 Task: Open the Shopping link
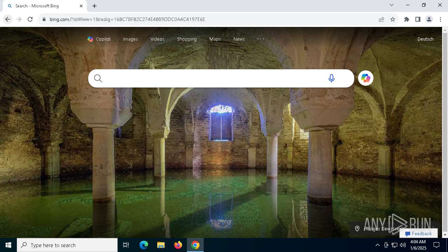pyautogui.click(x=187, y=39)
